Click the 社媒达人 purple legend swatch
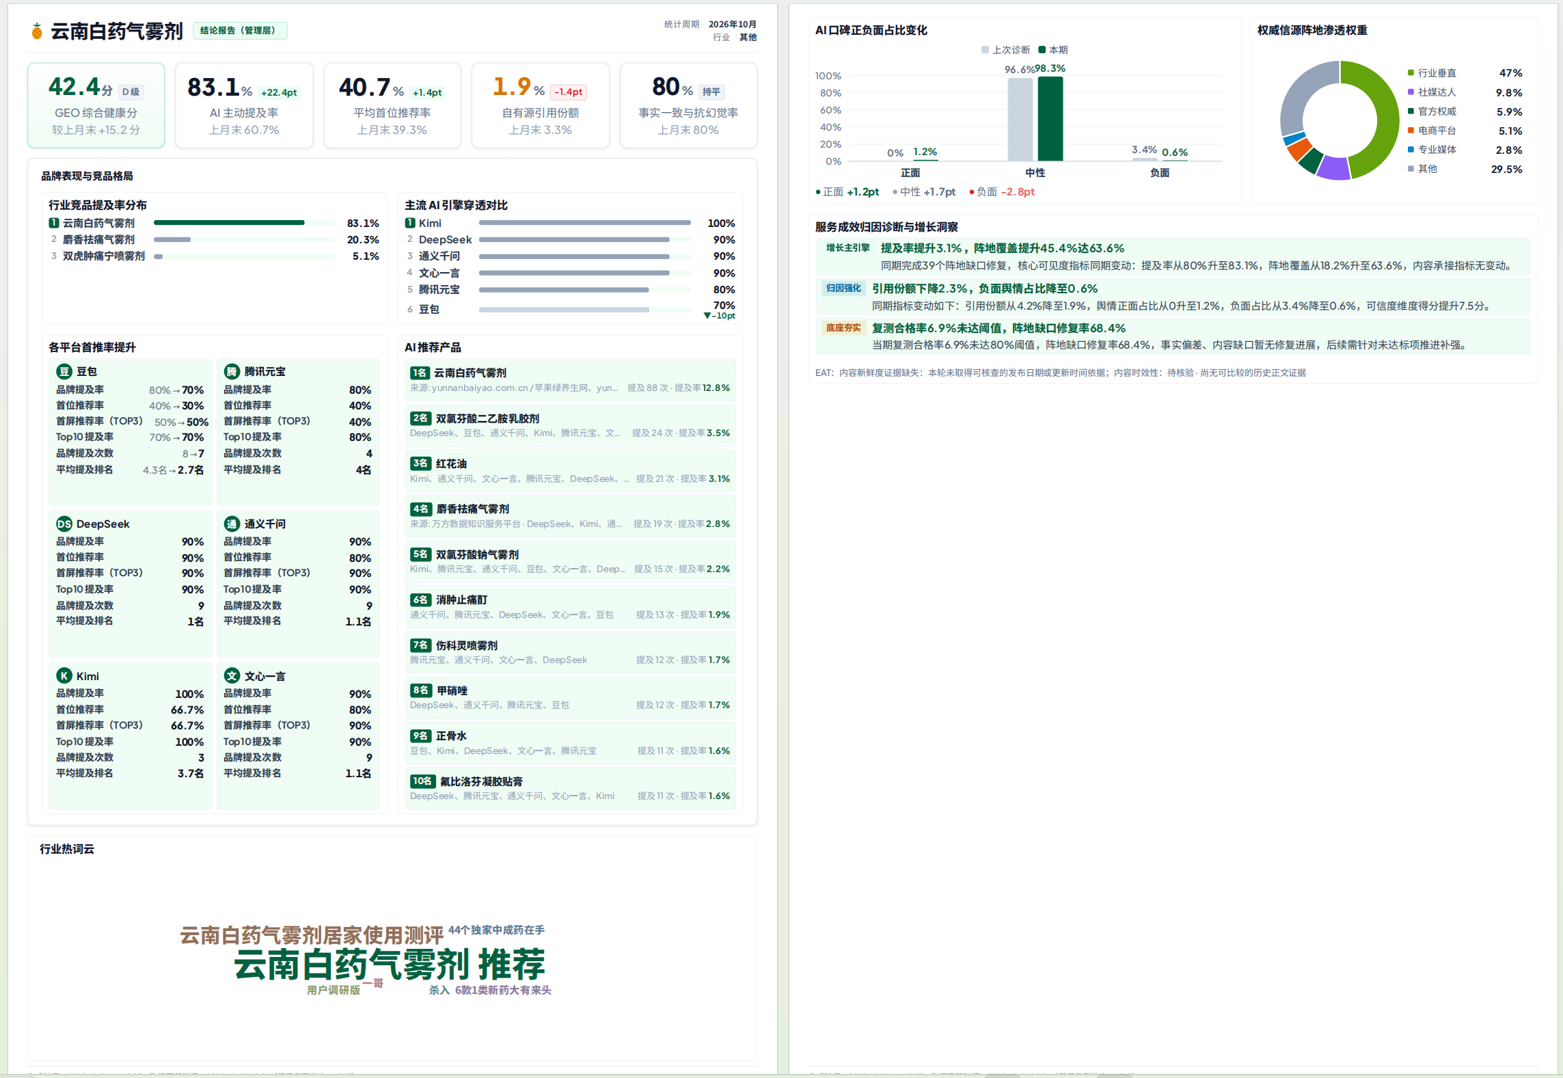 (x=1411, y=92)
